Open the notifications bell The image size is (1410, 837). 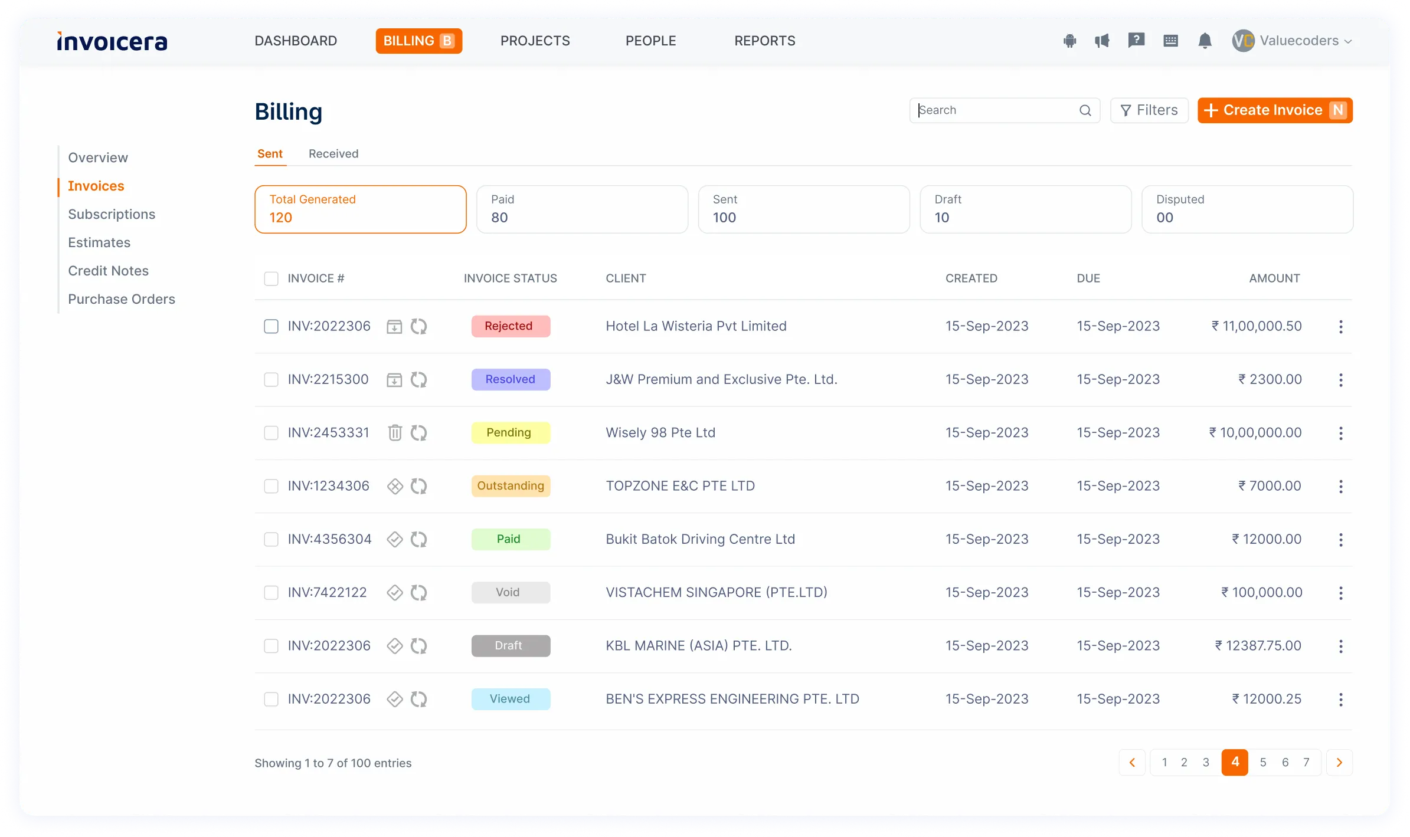1205,41
